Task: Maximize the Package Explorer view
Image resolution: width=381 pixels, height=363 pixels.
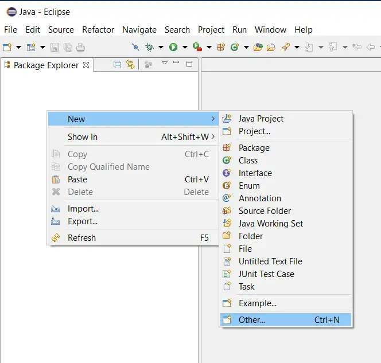Action: (x=189, y=64)
